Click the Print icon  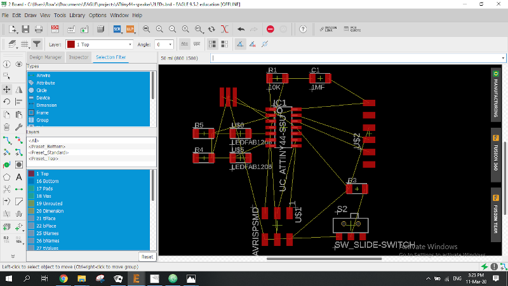click(39, 29)
